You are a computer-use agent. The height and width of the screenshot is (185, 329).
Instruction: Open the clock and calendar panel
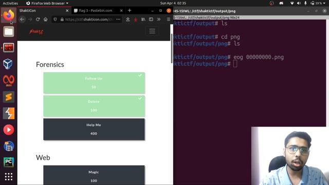click(173, 3)
